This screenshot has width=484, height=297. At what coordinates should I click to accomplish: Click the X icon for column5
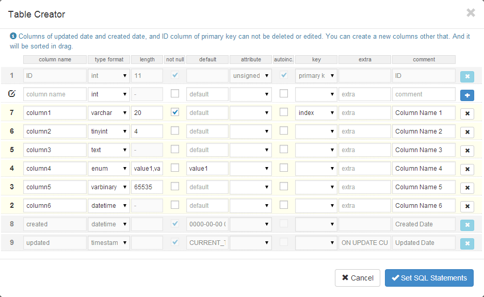click(467, 188)
